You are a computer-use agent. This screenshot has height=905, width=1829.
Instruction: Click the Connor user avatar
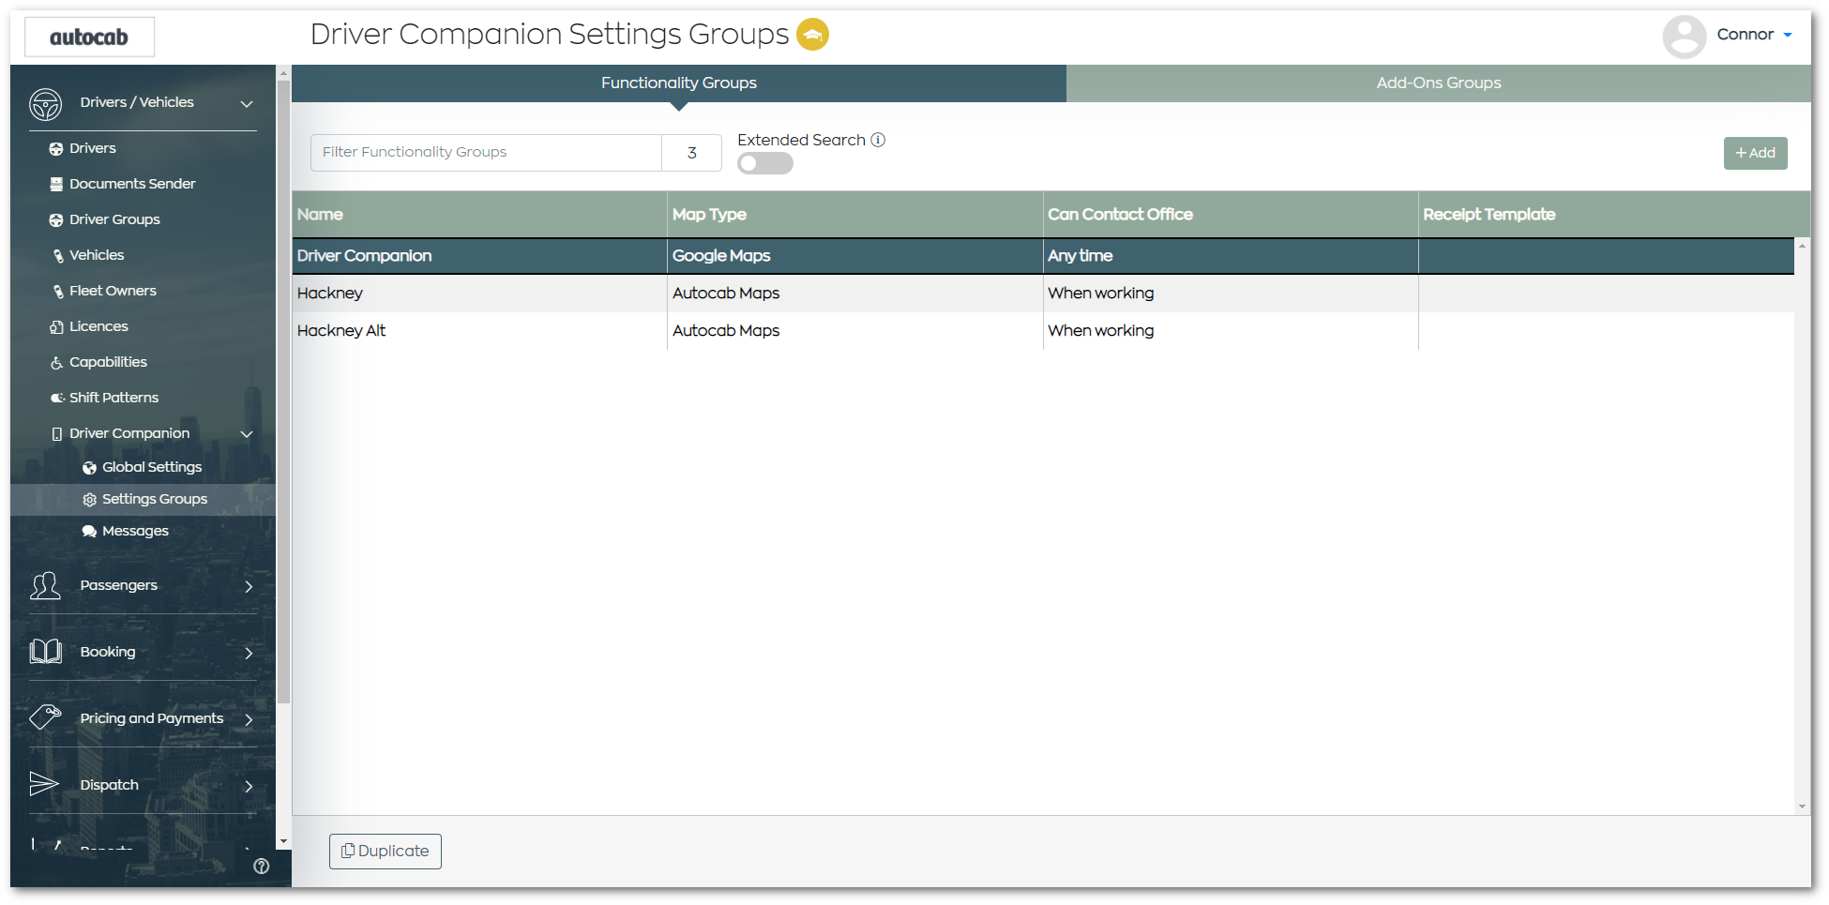point(1684,37)
